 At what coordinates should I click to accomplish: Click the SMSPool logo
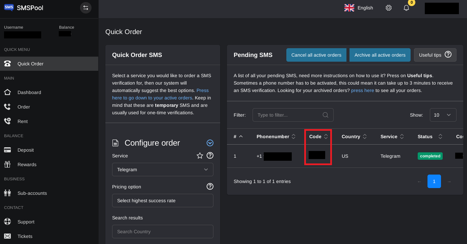[24, 8]
